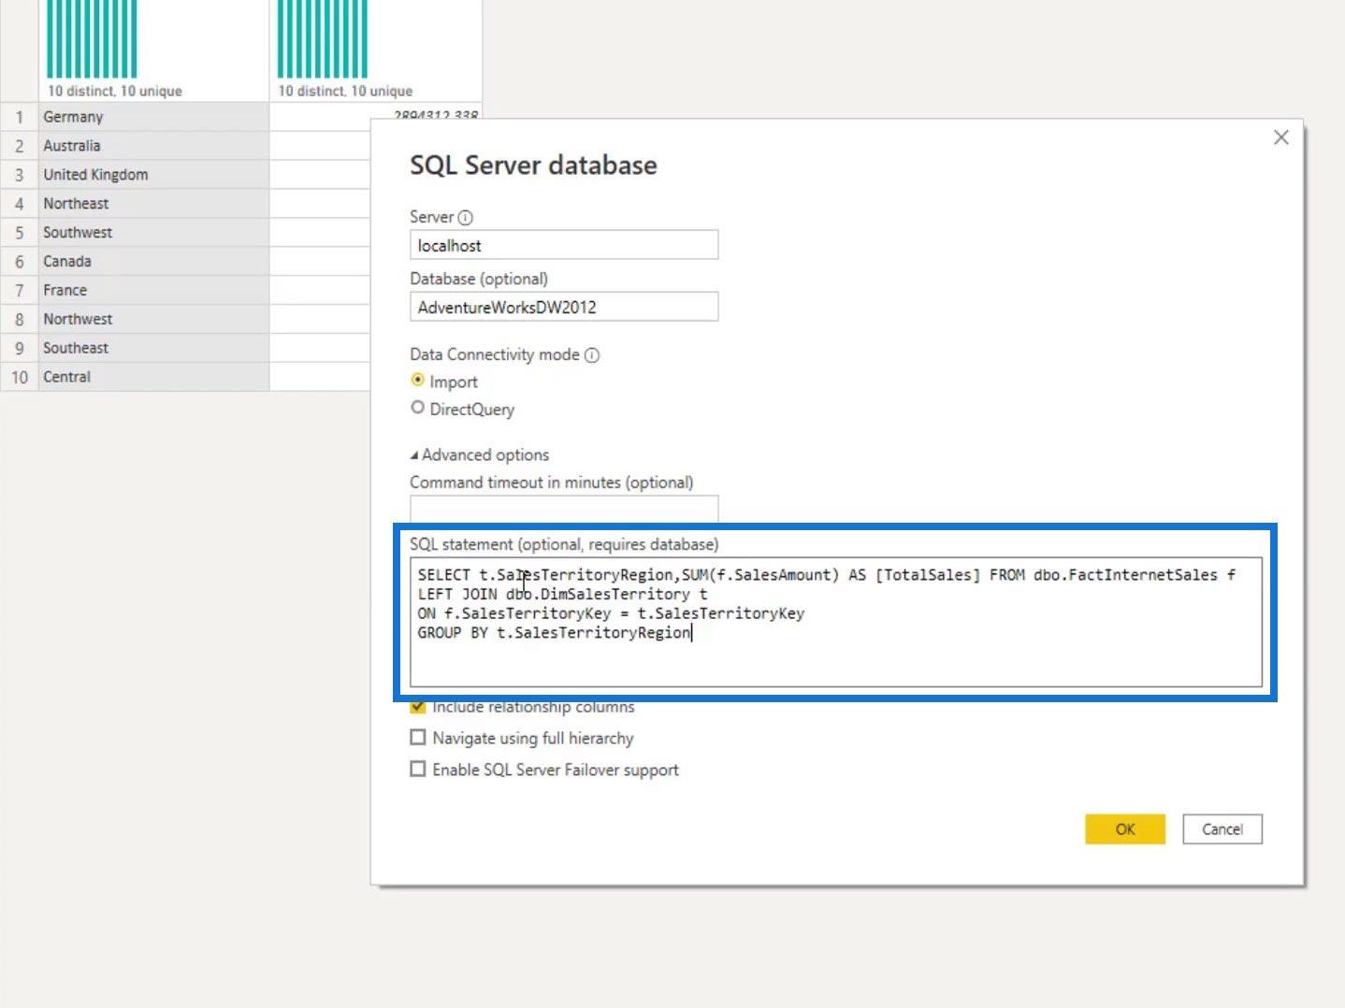Image resolution: width=1345 pixels, height=1008 pixels.
Task: Select the Germany cell in row 1
Action: pyautogui.click(x=153, y=117)
